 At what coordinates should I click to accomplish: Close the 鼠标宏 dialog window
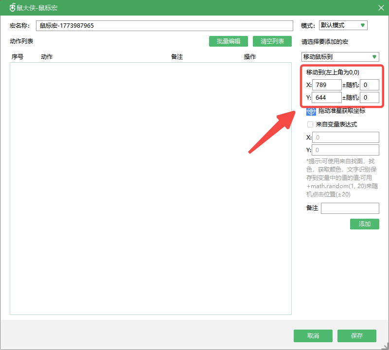(381, 8)
